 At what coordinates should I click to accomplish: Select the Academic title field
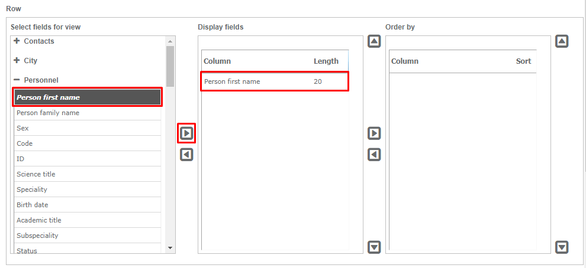[39, 220]
